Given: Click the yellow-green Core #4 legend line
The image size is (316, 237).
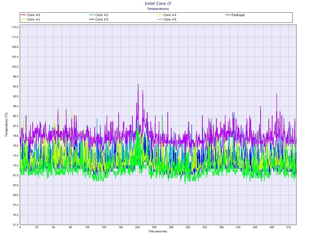Looking at the screenshot, I should tap(160, 15).
